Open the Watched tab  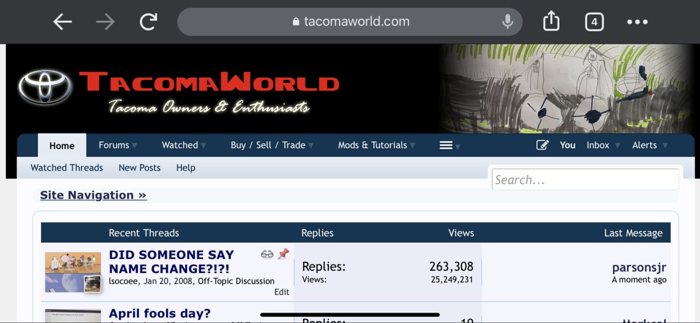[x=180, y=145]
